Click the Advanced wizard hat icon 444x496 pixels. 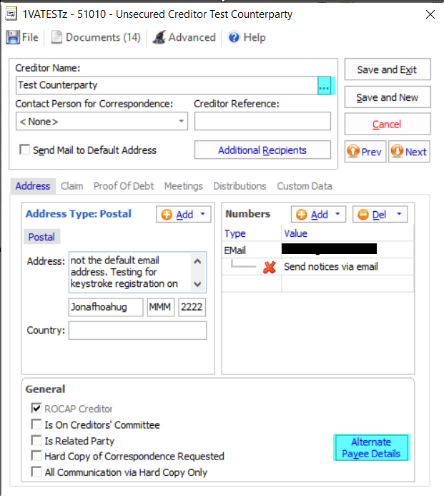click(158, 38)
